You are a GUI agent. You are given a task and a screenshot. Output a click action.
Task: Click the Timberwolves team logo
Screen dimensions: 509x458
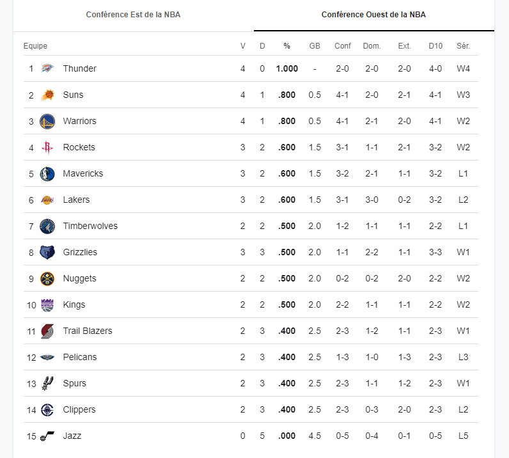[47, 226]
